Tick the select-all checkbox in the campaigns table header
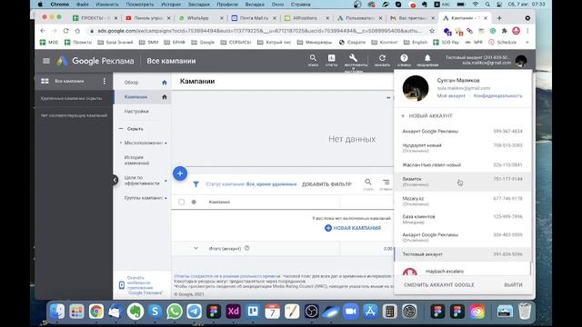 tap(181, 202)
